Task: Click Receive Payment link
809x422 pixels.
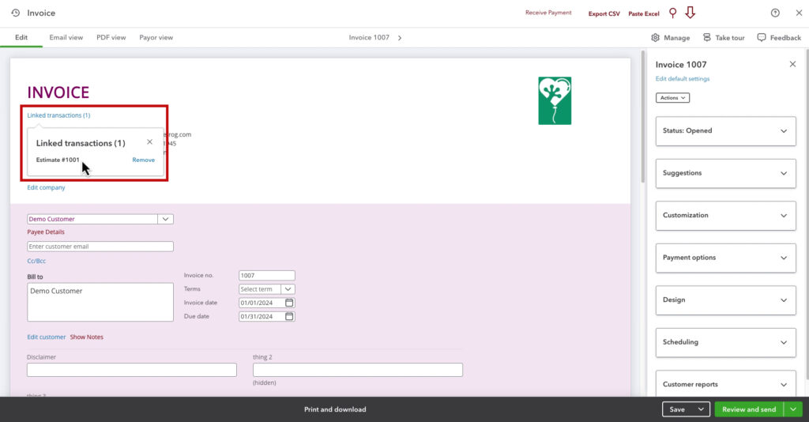Action: point(548,13)
